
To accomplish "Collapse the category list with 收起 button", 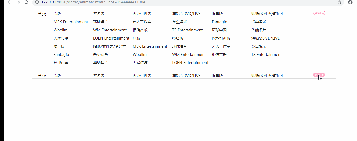I will tap(319, 13).
